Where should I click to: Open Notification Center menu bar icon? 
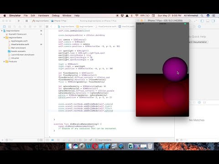(x=214, y=15)
